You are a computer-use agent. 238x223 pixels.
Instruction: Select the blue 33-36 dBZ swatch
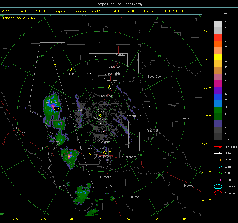click(218, 97)
